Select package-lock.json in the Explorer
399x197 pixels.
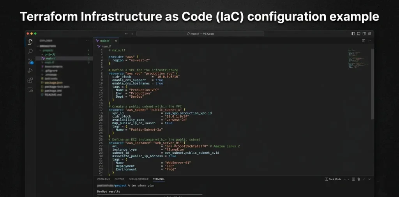(x=57, y=87)
